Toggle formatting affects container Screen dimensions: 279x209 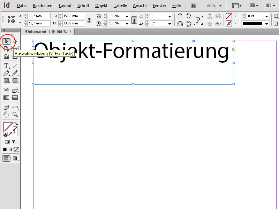[x=7, y=142]
